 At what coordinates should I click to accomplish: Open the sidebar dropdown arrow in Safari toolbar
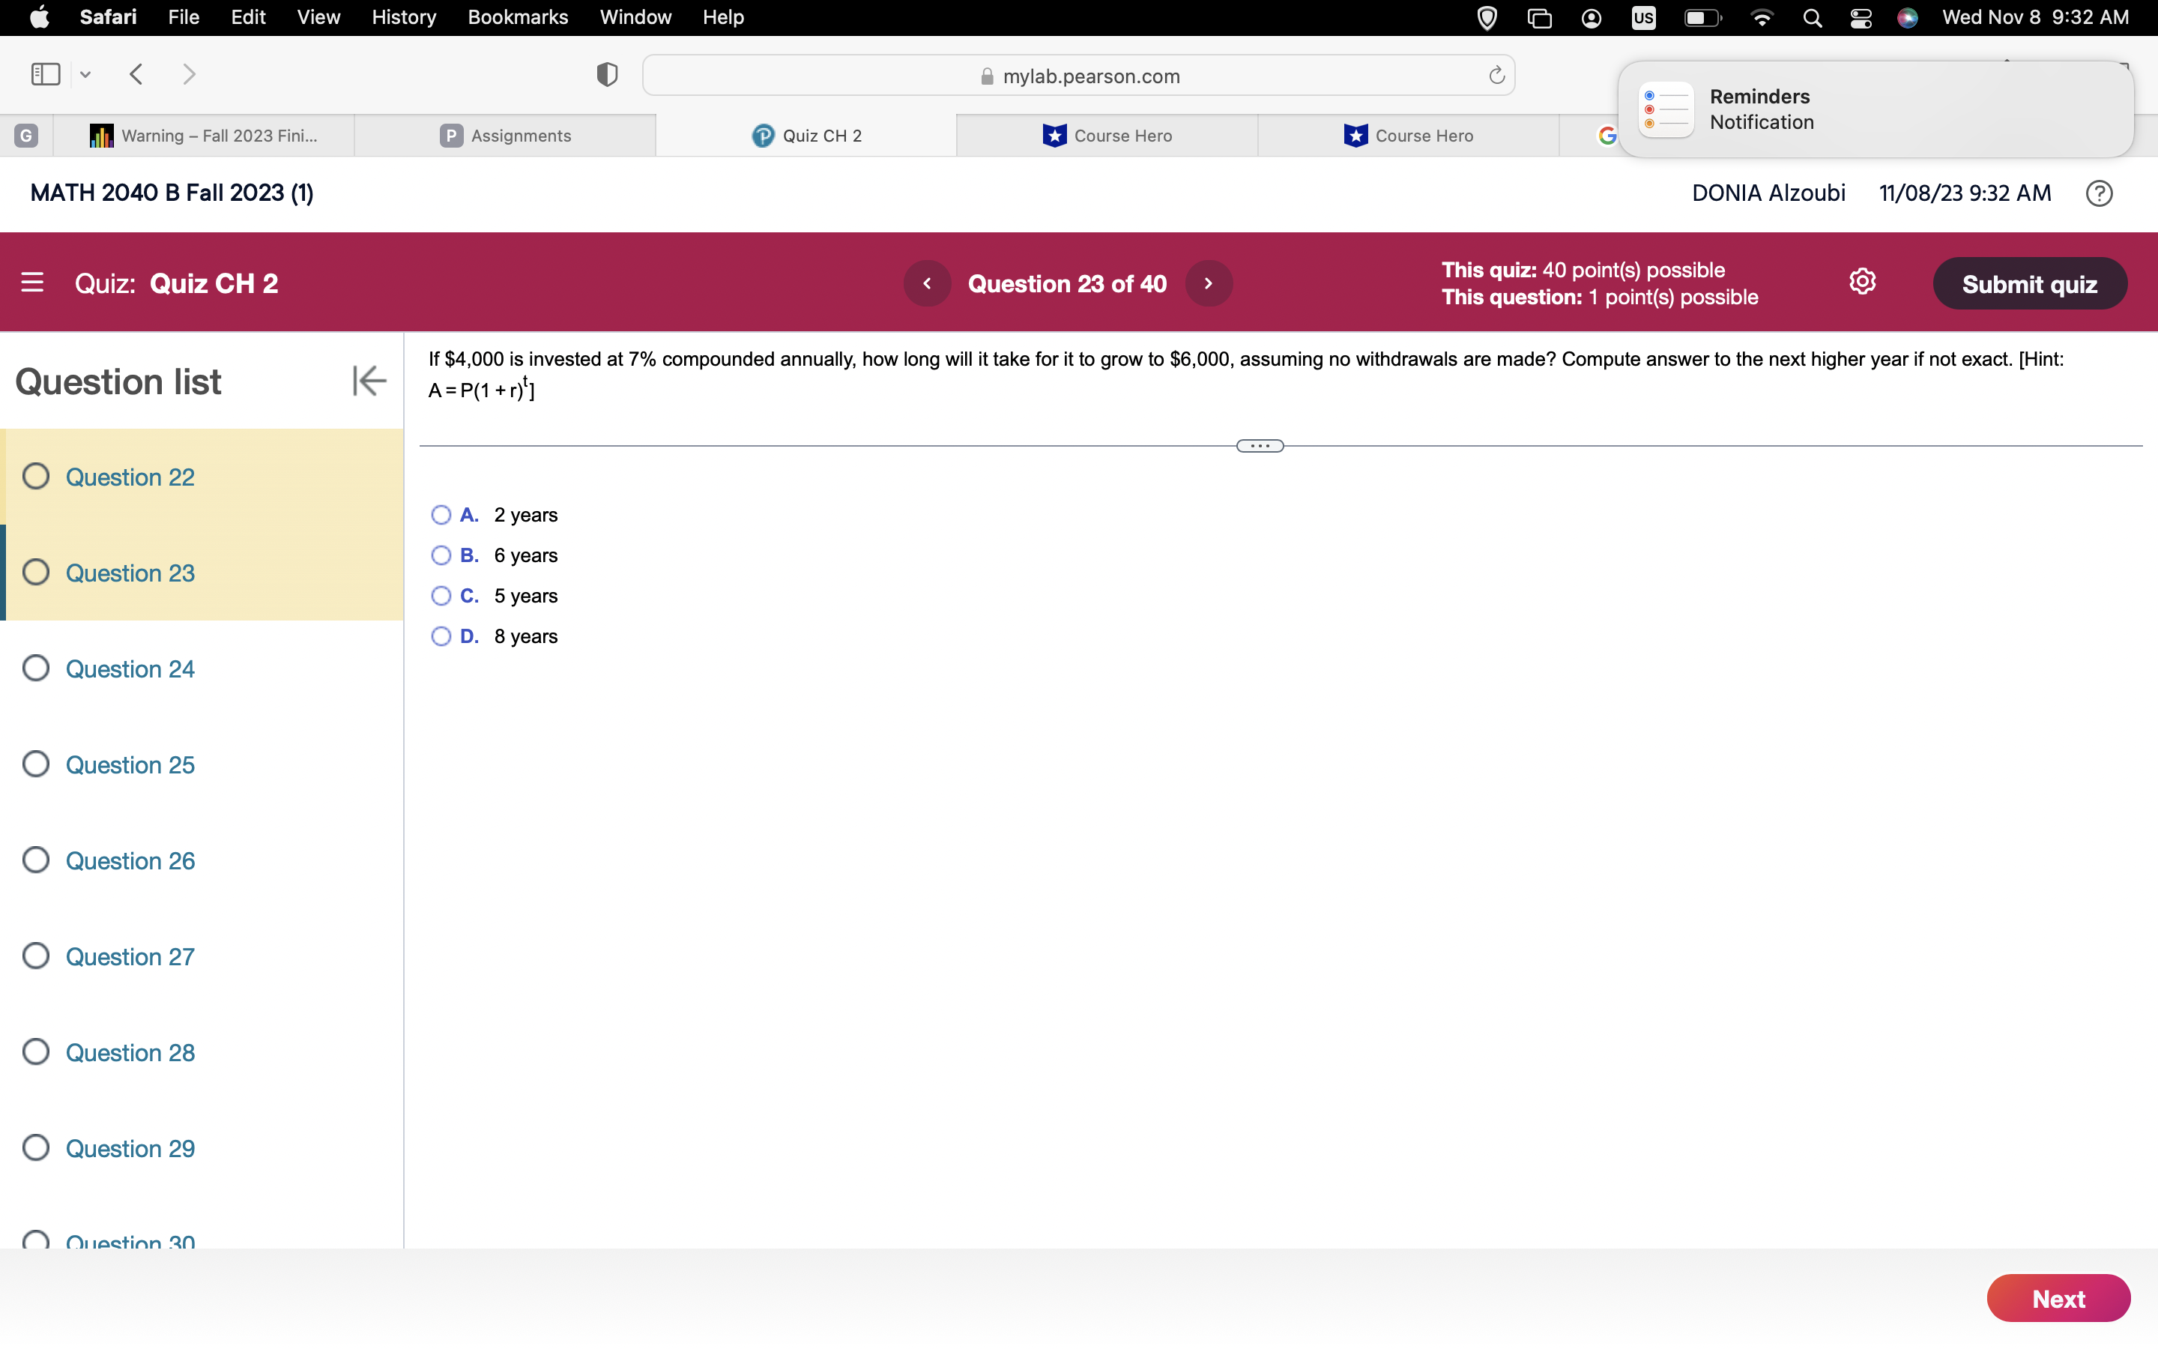[85, 75]
